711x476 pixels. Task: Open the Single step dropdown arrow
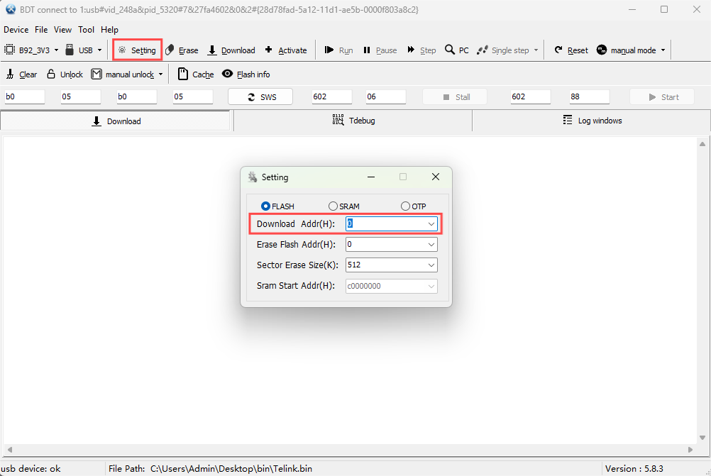pos(536,50)
